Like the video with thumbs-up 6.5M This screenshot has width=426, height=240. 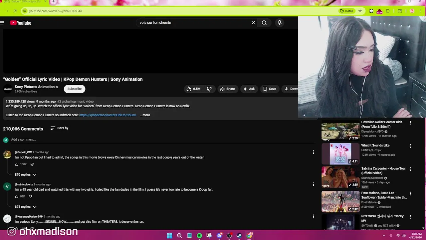(x=193, y=89)
